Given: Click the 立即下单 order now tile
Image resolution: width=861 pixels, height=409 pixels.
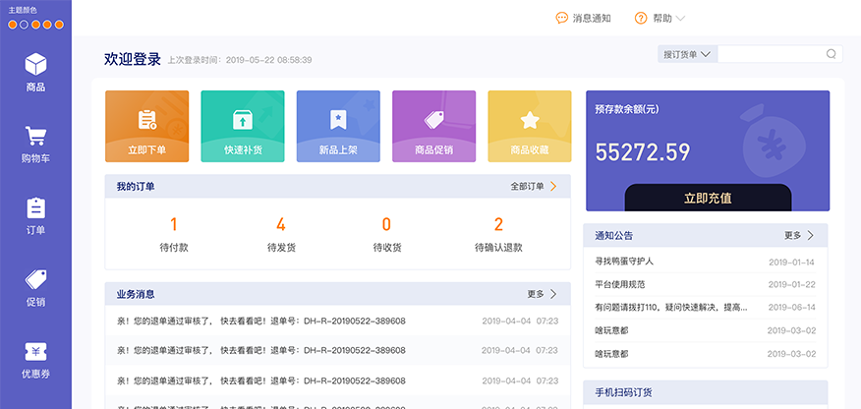Looking at the screenshot, I should [146, 126].
